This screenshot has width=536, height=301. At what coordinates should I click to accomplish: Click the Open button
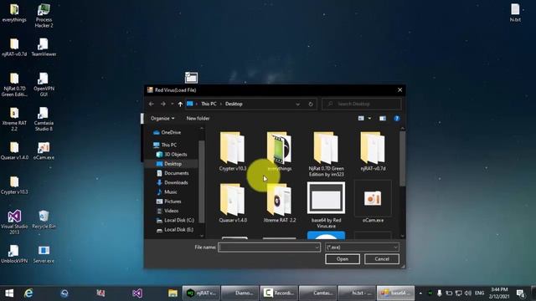(343, 259)
